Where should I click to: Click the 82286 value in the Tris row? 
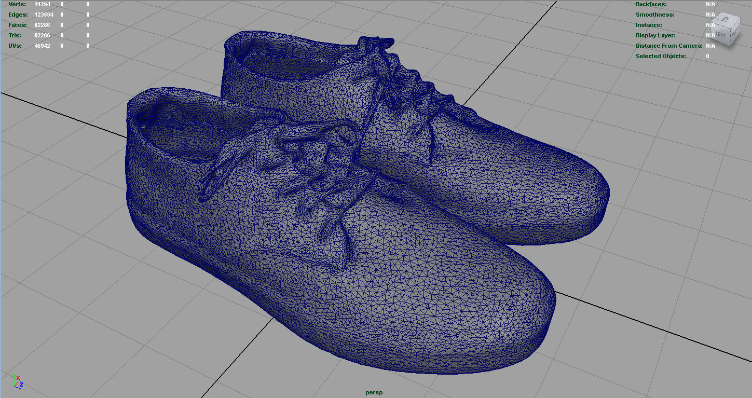[x=43, y=35]
